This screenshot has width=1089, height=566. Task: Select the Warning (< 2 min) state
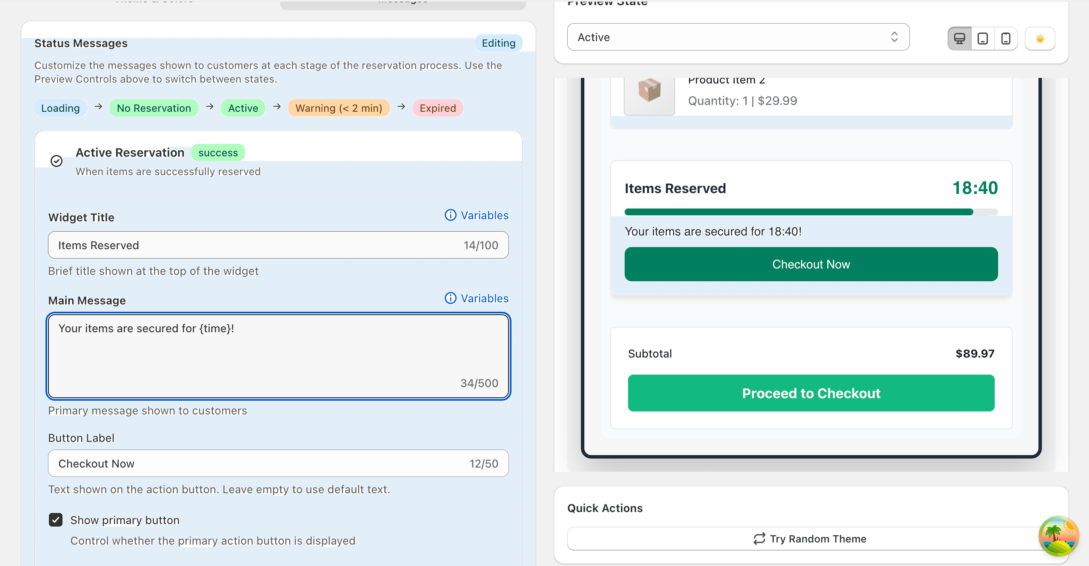338,108
